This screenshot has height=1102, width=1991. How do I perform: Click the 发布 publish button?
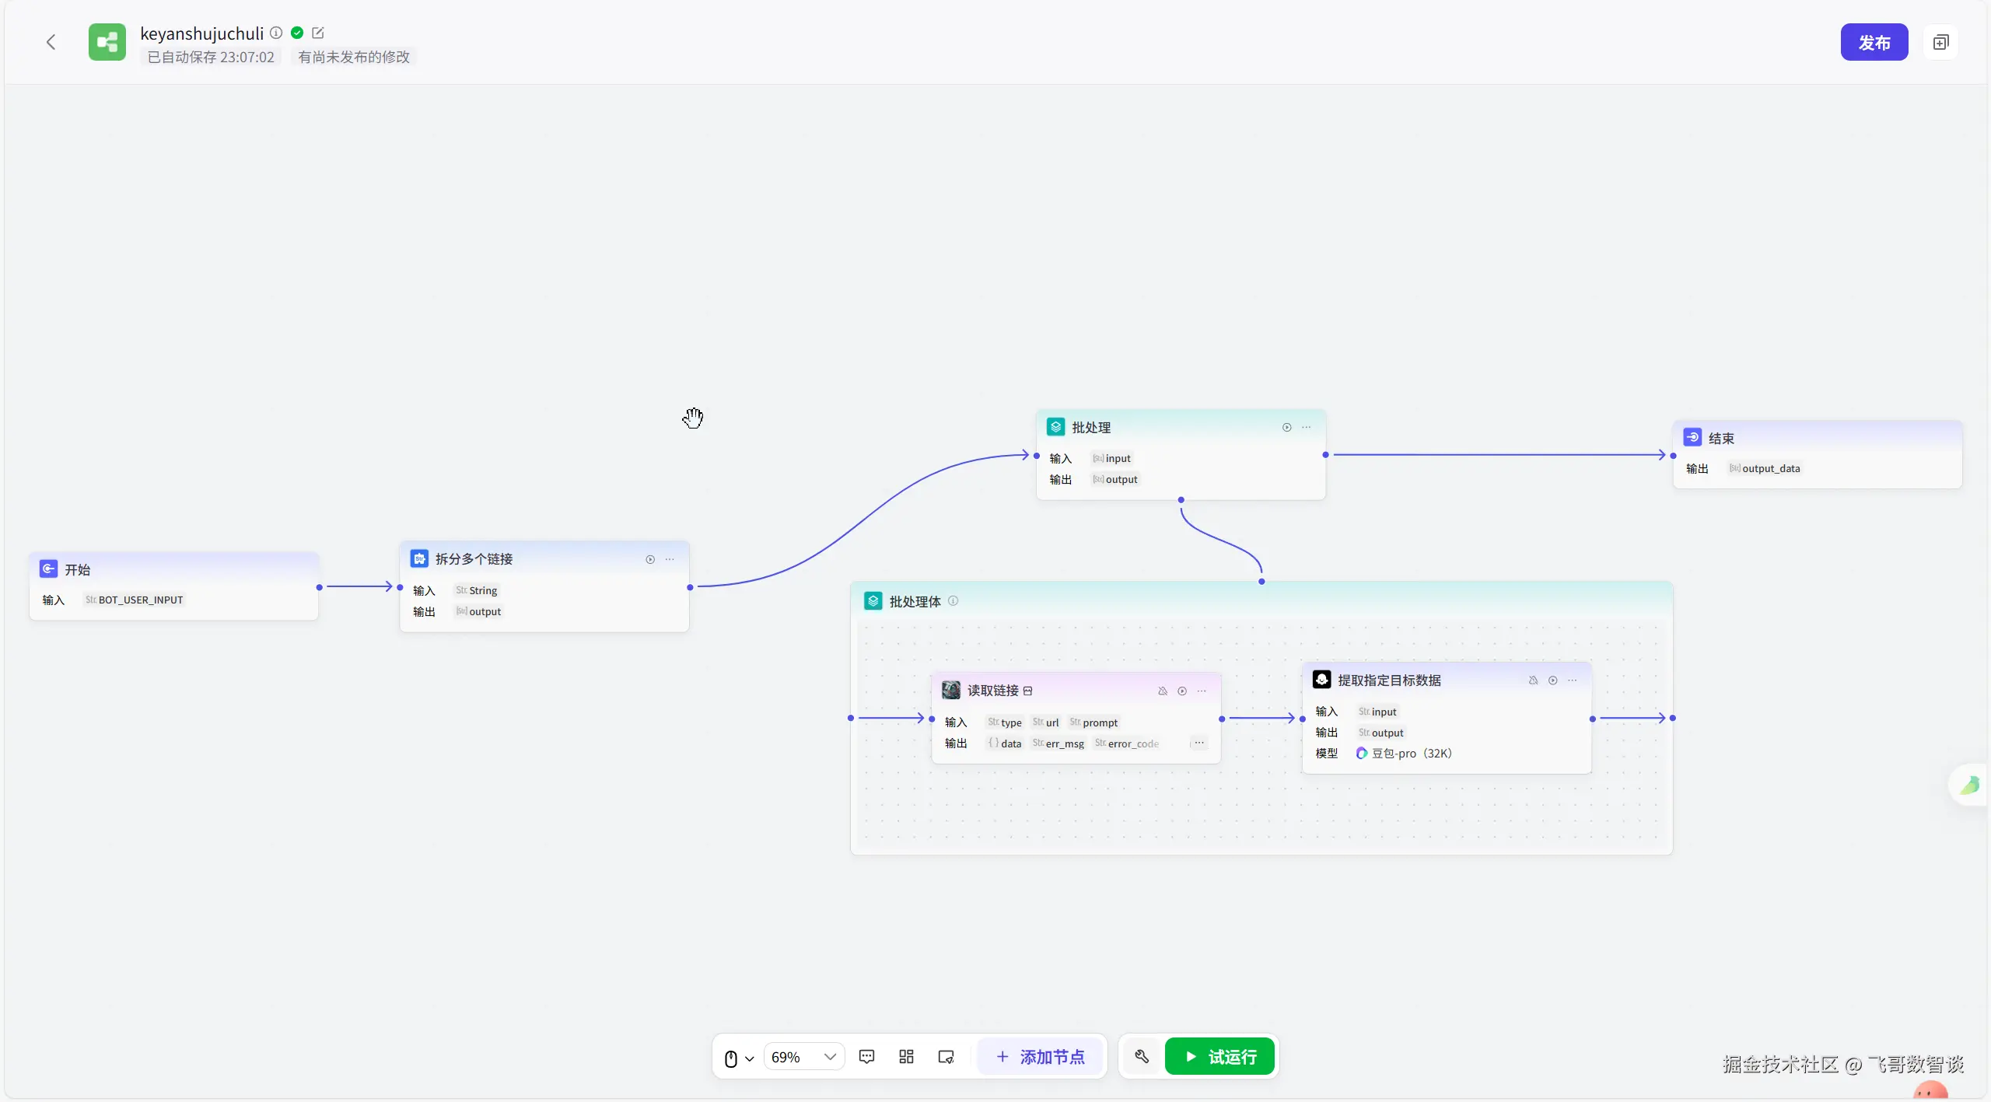click(1874, 42)
